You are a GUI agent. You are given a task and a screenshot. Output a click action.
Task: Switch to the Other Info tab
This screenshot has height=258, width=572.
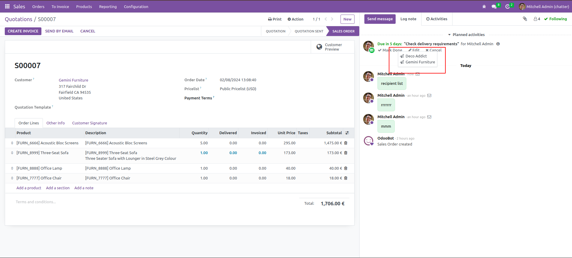coord(55,123)
